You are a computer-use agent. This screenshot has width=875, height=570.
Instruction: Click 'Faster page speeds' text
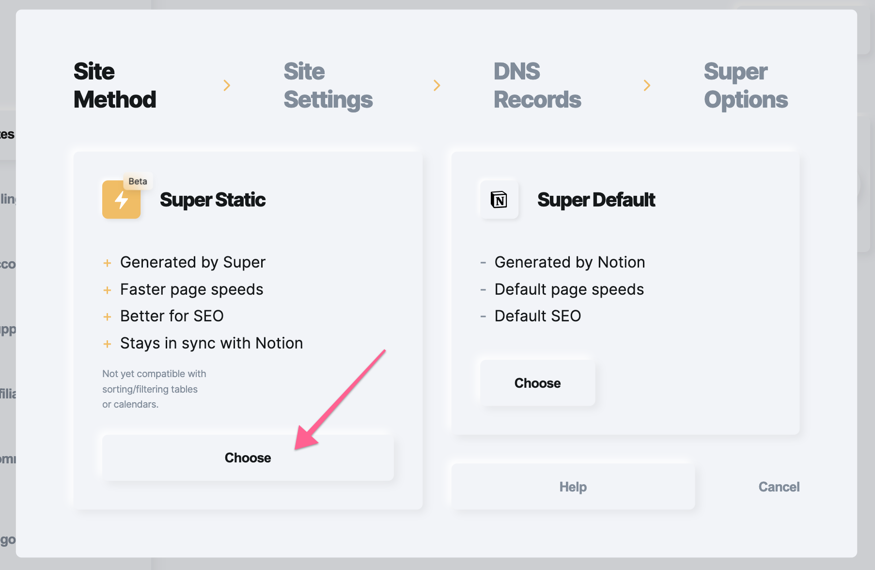[x=192, y=289]
